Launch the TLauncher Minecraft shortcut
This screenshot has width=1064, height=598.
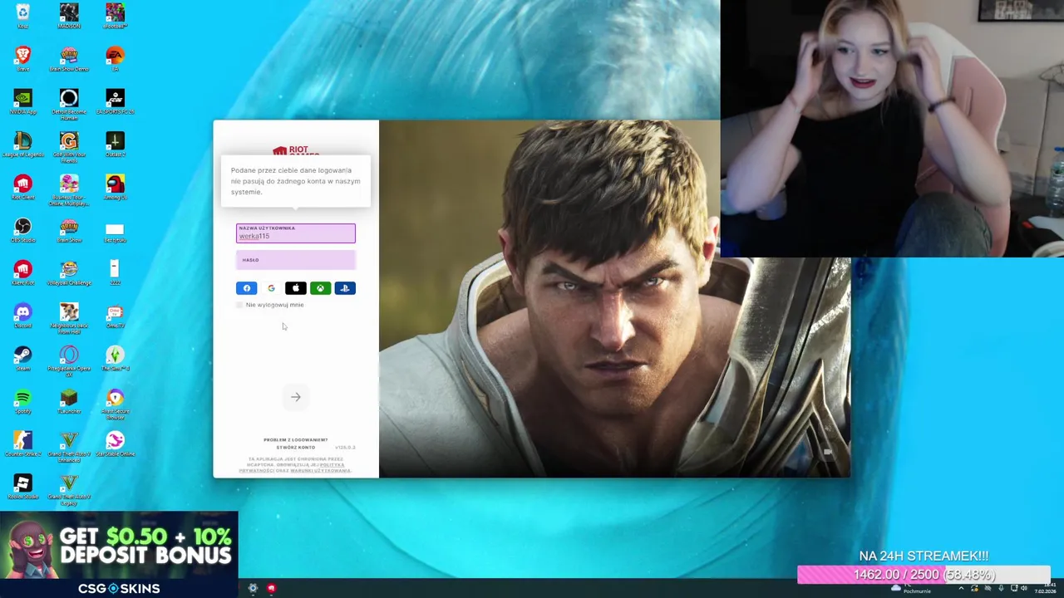tap(69, 401)
